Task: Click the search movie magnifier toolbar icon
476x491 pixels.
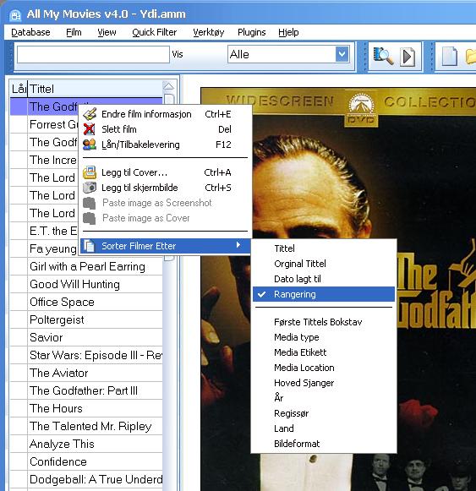Action: coord(383,57)
